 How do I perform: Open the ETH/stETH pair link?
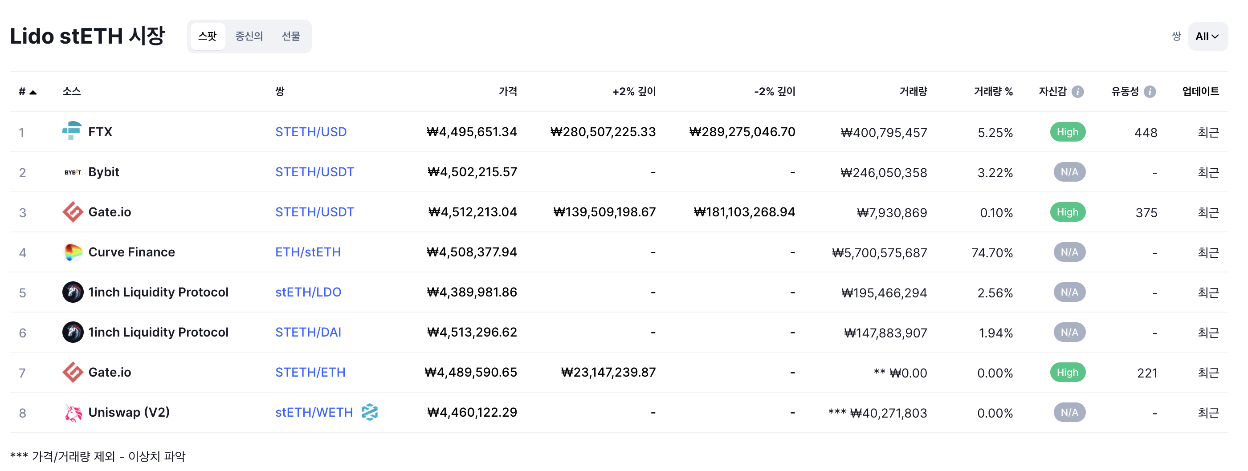point(308,252)
